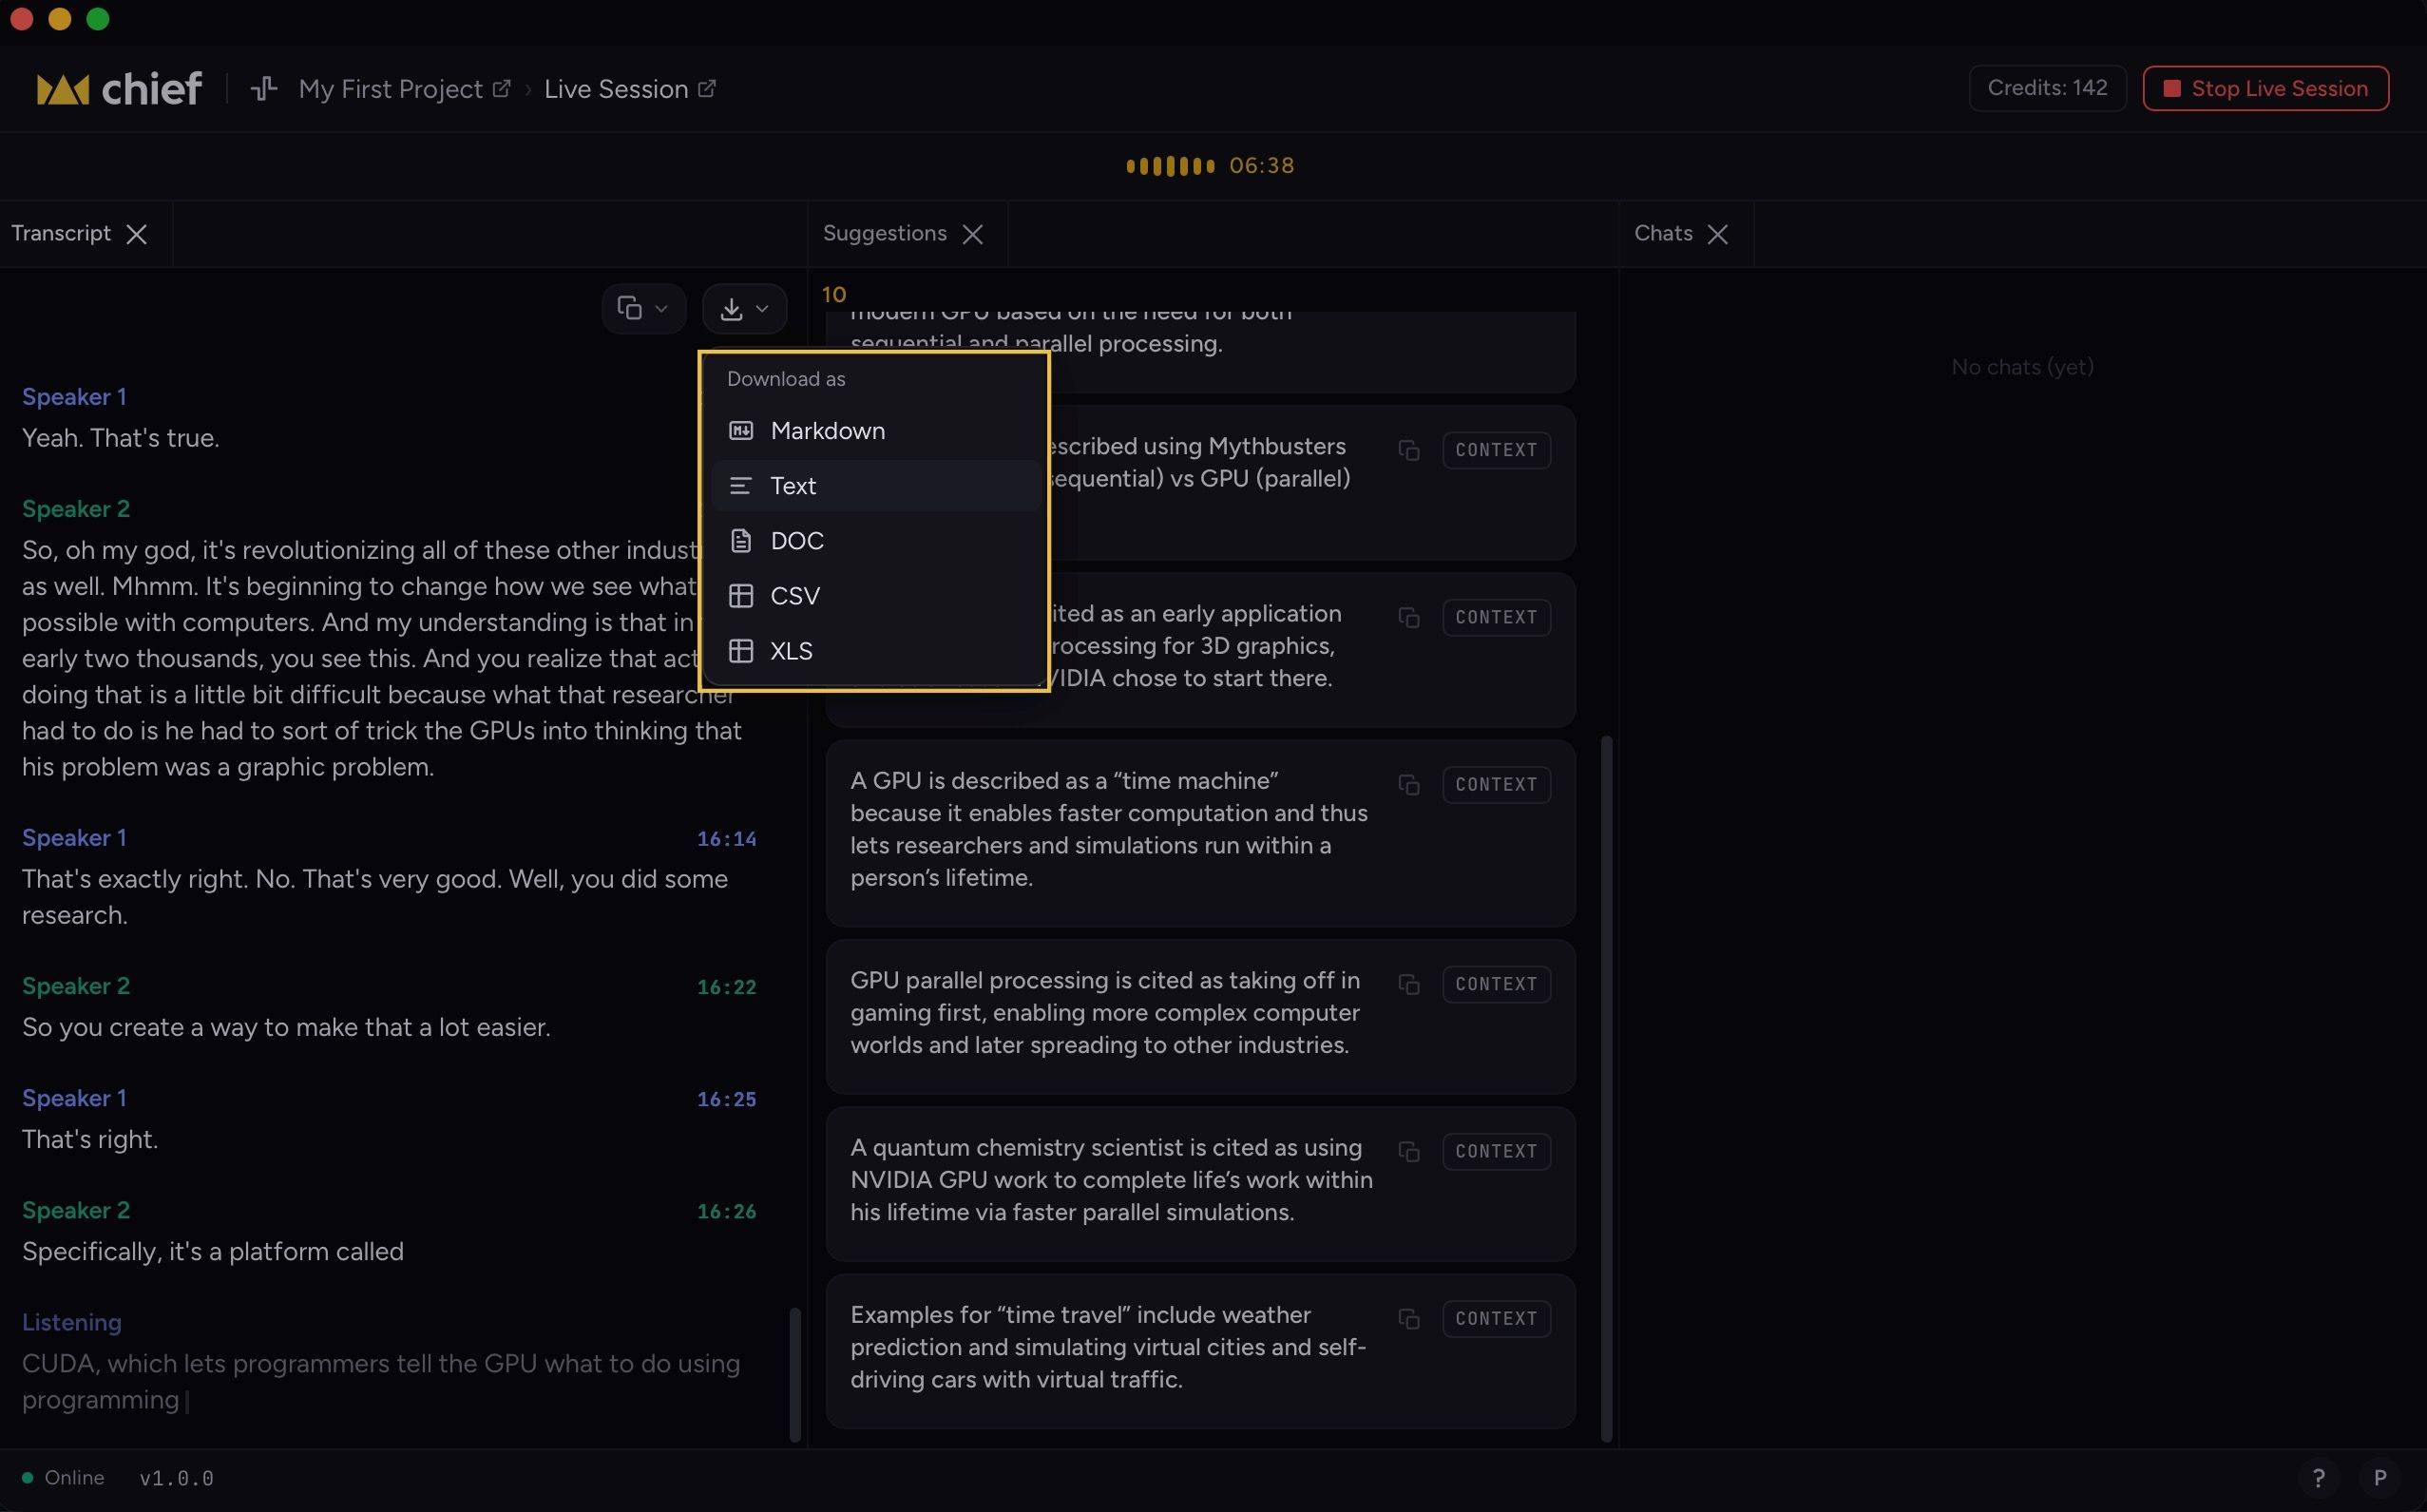Open My First Project external link icon
The height and width of the screenshot is (1512, 2427).
[x=502, y=89]
